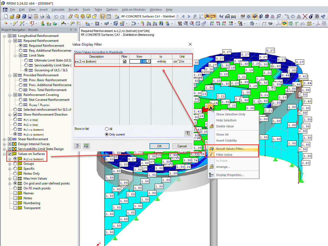The height and width of the screenshot is (246, 328).
Task: Click the mirror tool icon
Action: [x=298, y=16]
